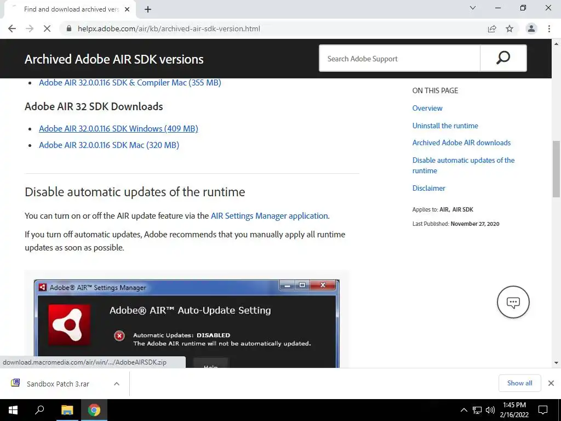Open Windows taskbar search
The image size is (561, 421).
pyautogui.click(x=39, y=410)
